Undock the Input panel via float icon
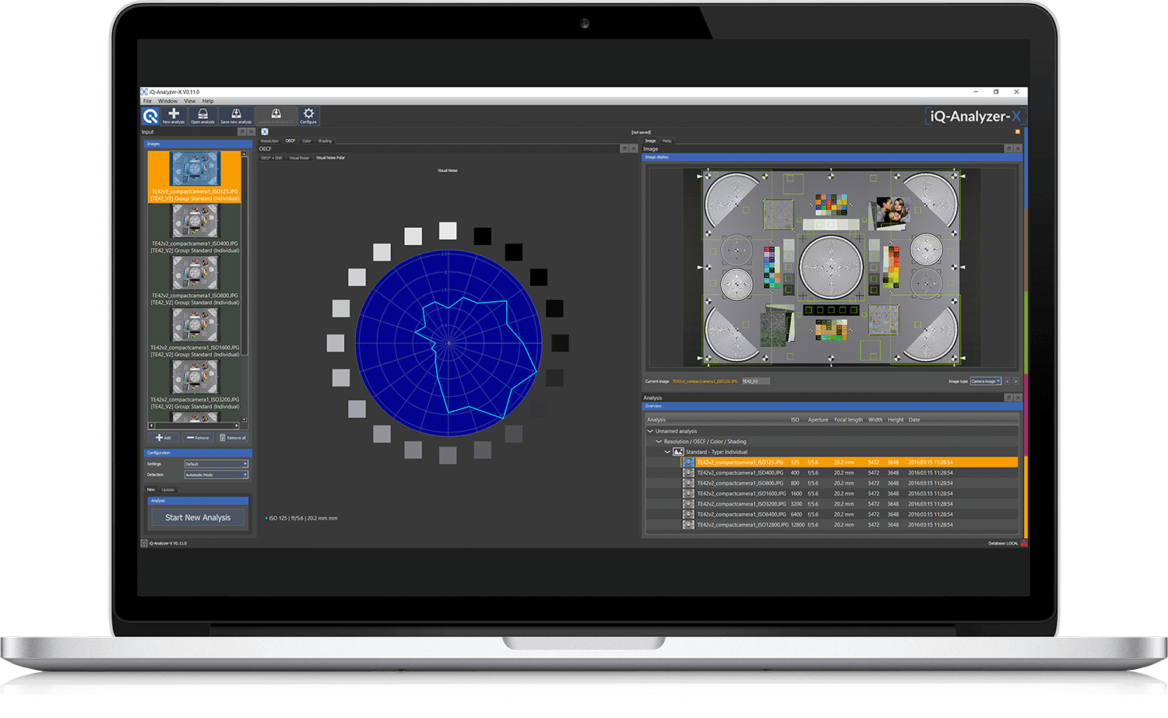Screen dimensions: 1168x718 241,132
